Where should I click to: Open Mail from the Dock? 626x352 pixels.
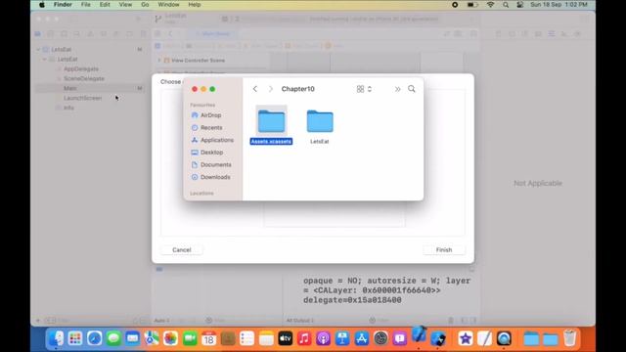tap(133, 339)
